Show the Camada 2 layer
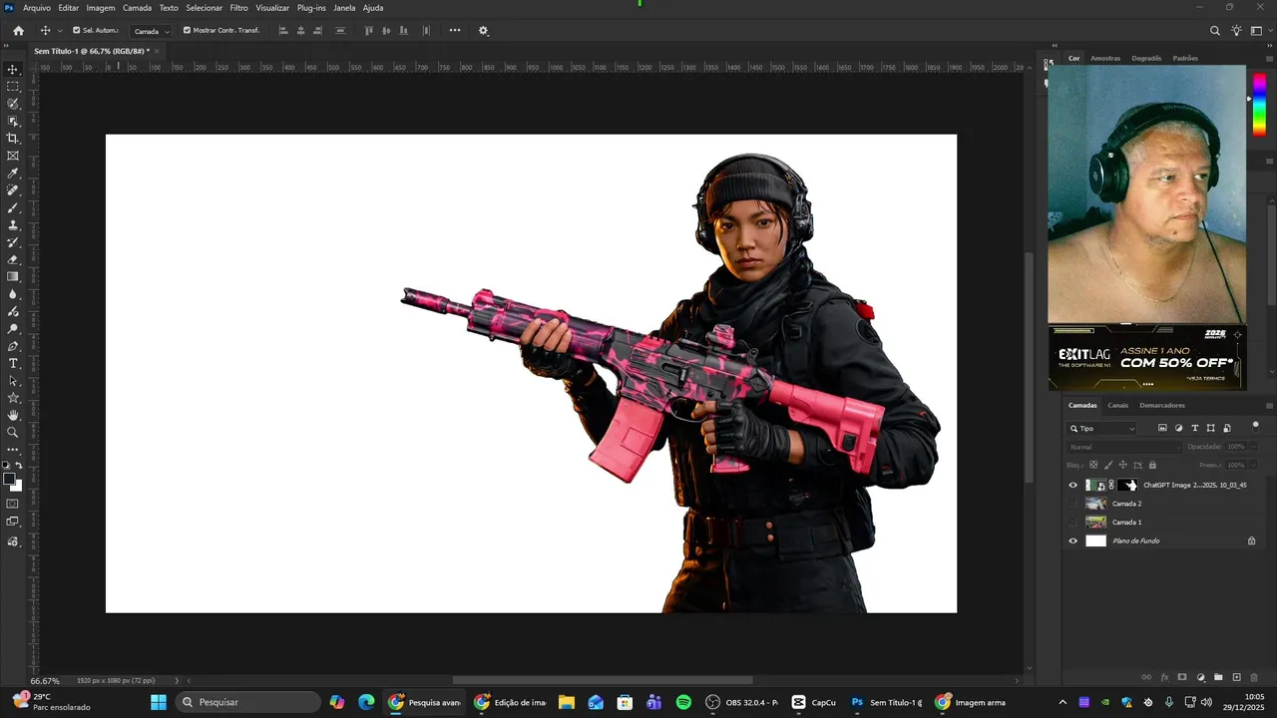Screen dimensions: 1277x718 [x=1073, y=504]
